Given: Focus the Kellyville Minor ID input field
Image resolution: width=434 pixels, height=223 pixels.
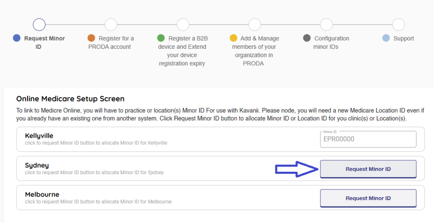Looking at the screenshot, I should point(368,139).
